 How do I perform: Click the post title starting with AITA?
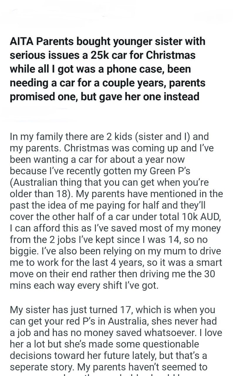107,69
